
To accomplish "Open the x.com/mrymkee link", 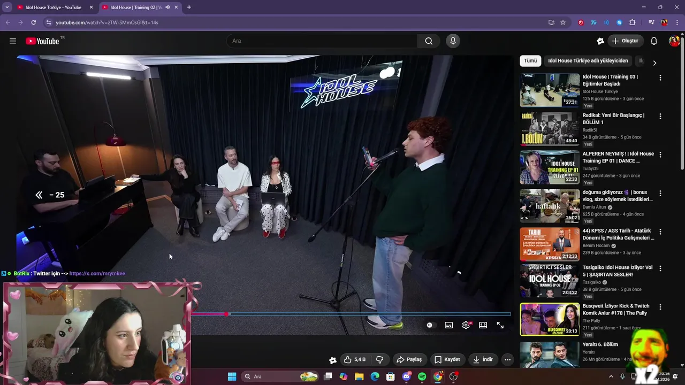I will point(97,273).
